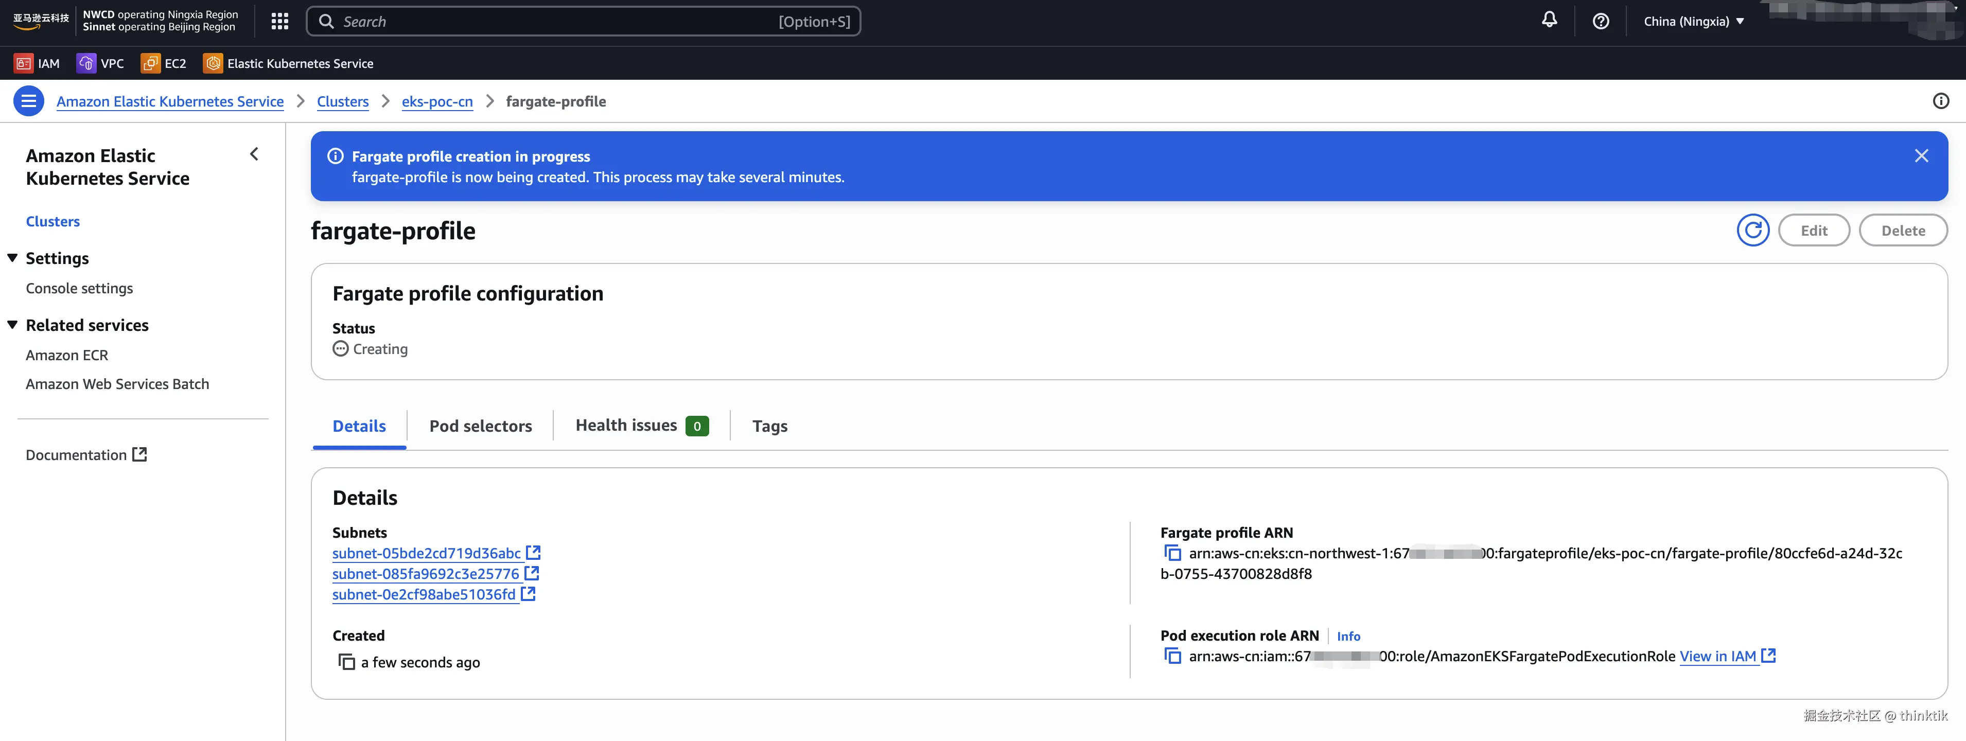The width and height of the screenshot is (1966, 741).
Task: Collapse the left navigation sidebar
Action: [x=254, y=155]
